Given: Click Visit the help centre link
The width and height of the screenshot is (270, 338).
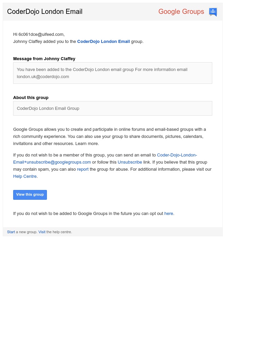Looking at the screenshot, I should [x=42, y=232].
